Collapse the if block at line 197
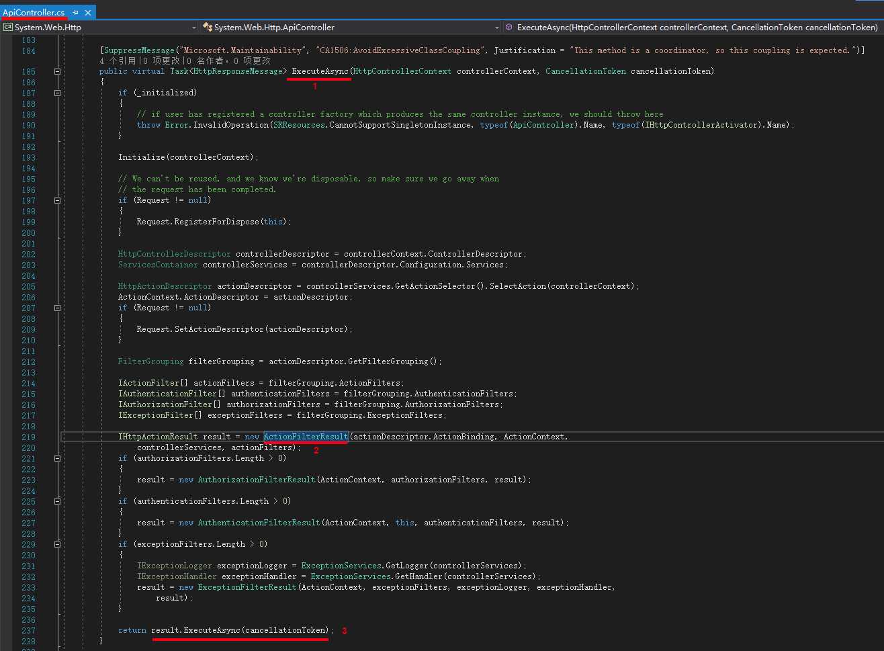This screenshot has height=651, width=884. point(57,200)
